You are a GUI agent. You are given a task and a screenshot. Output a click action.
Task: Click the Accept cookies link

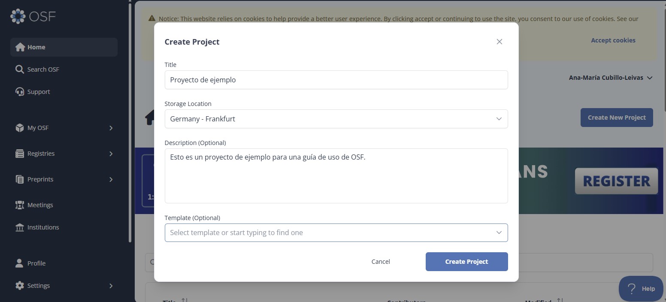pyautogui.click(x=613, y=40)
